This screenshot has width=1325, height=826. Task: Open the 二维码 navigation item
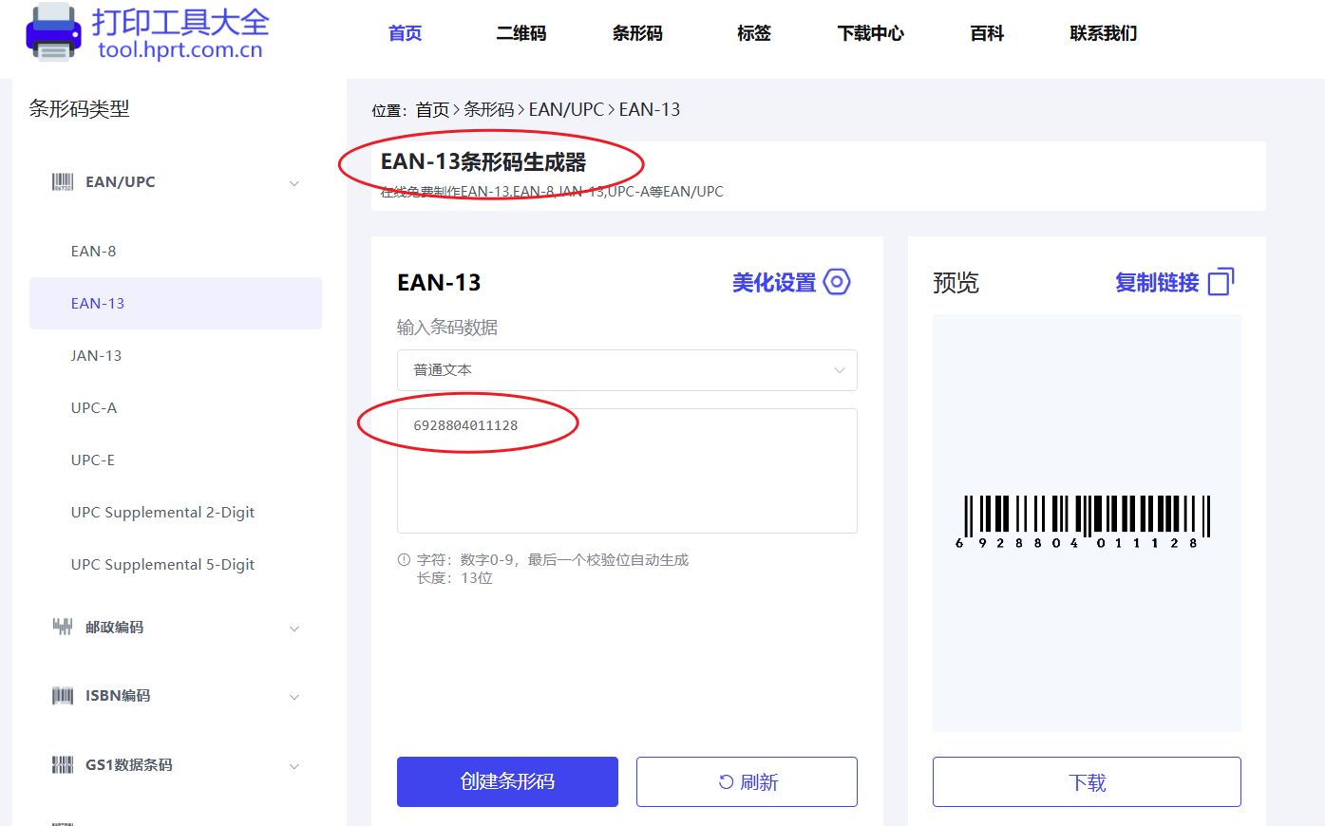(521, 33)
